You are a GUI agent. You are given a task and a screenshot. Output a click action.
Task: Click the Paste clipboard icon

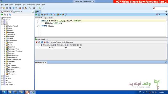pos(26,8)
